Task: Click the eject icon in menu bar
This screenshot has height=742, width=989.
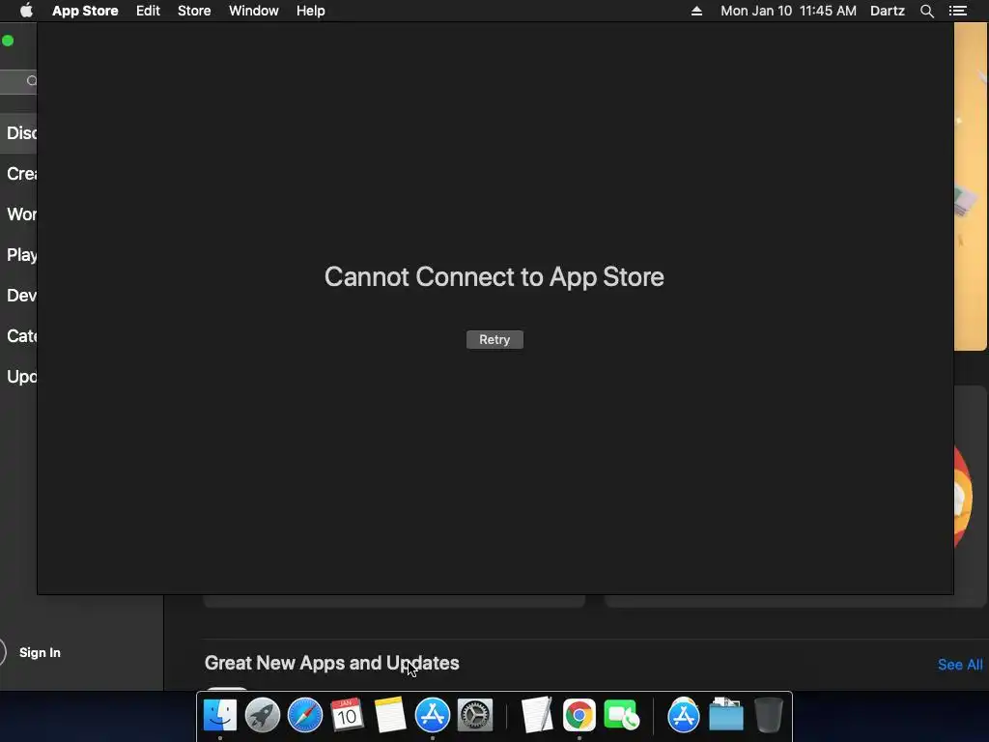Action: pyautogui.click(x=696, y=11)
